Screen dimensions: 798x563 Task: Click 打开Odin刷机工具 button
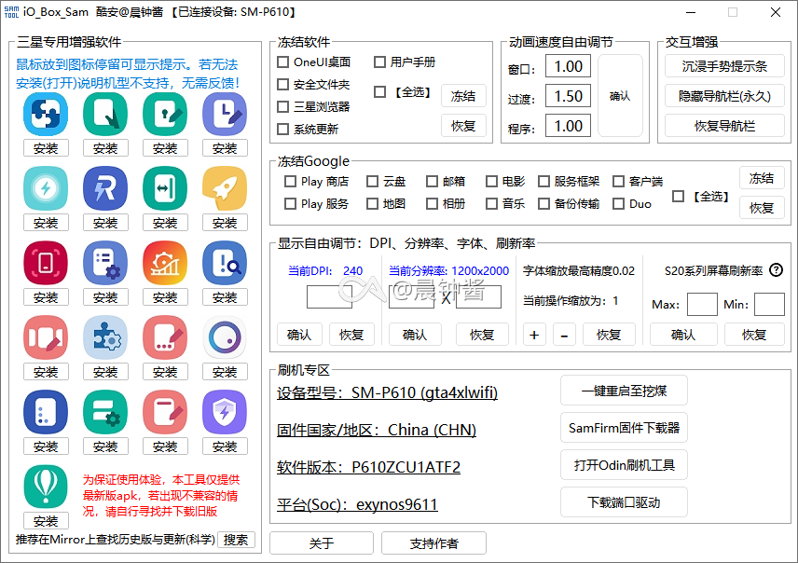624,465
